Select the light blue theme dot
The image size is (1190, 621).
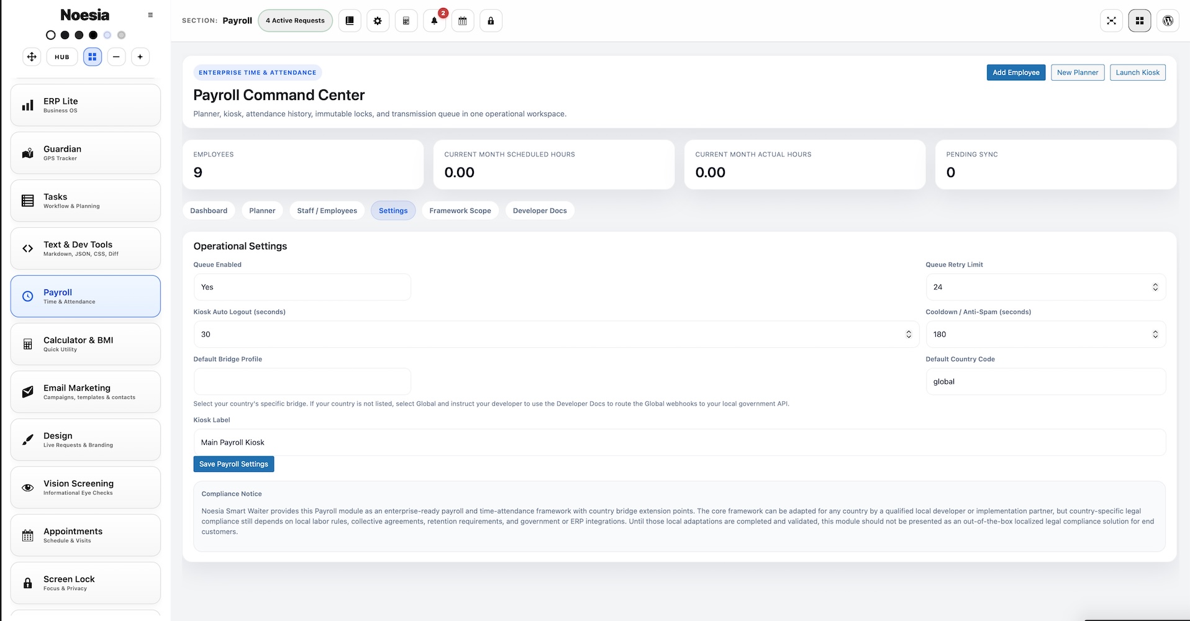(107, 35)
